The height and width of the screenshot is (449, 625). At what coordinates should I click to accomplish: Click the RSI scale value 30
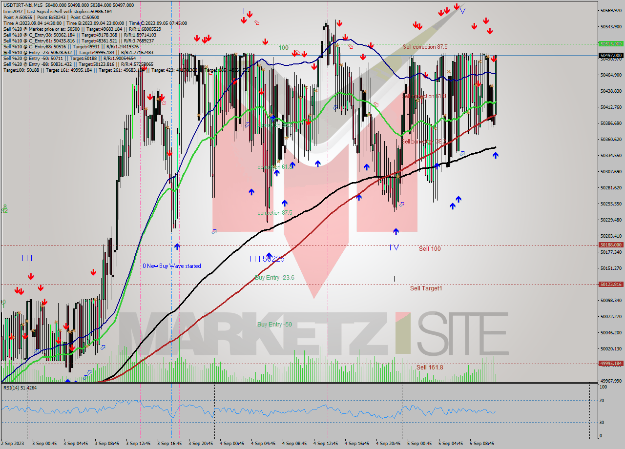[603, 422]
